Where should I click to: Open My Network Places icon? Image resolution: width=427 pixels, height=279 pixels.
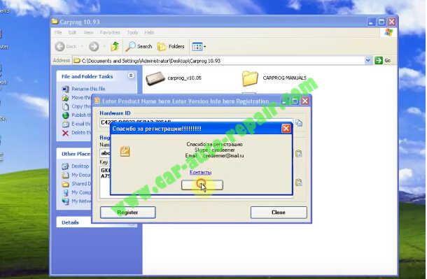pos(65,201)
